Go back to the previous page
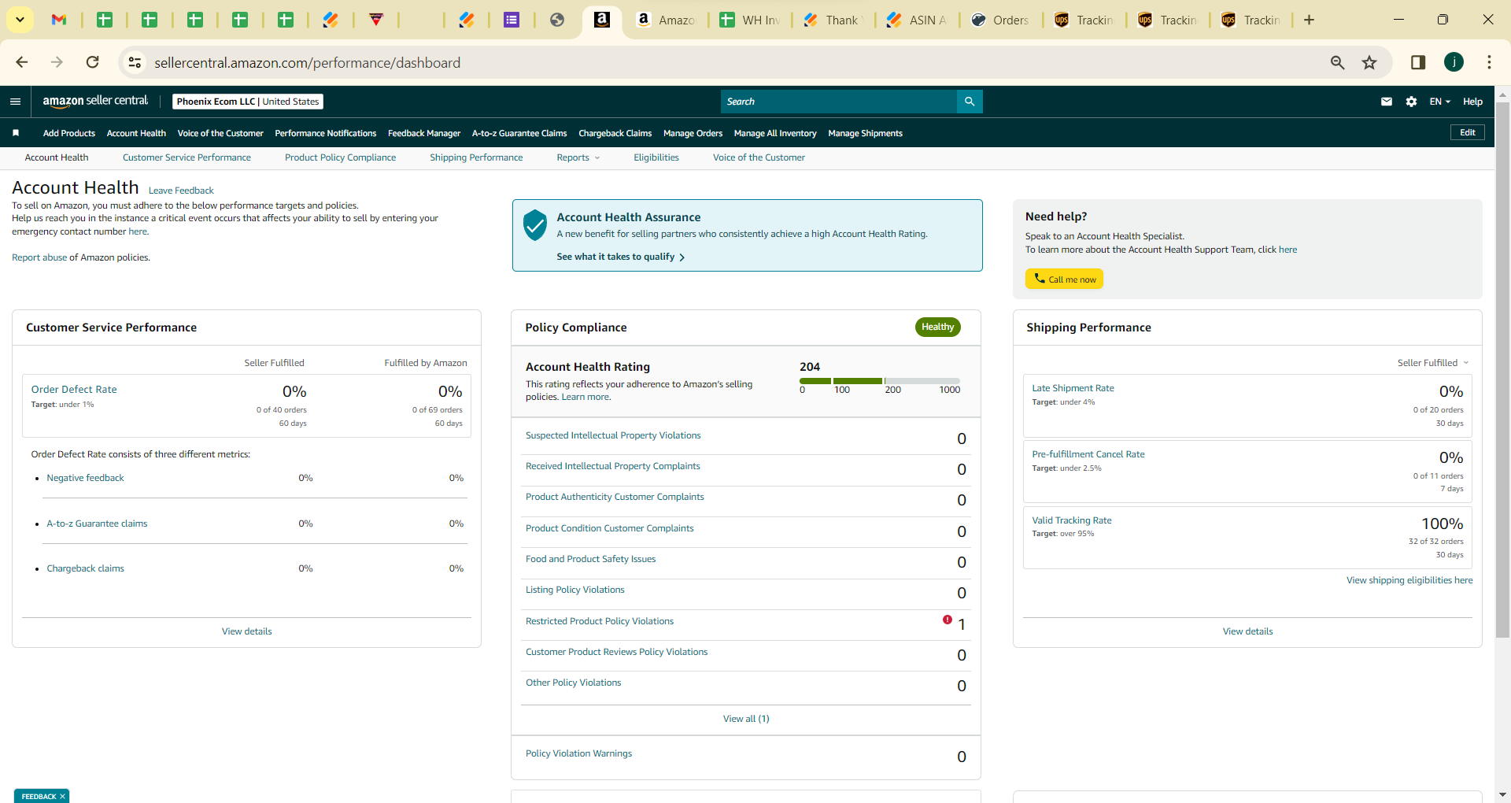1511x803 pixels. click(22, 62)
